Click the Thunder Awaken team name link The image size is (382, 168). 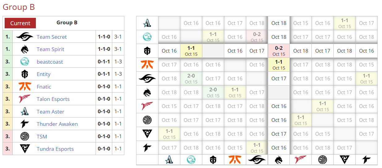57,124
